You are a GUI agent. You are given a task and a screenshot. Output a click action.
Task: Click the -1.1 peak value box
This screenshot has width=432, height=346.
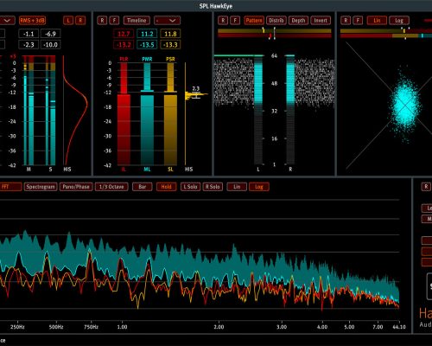tap(29, 34)
